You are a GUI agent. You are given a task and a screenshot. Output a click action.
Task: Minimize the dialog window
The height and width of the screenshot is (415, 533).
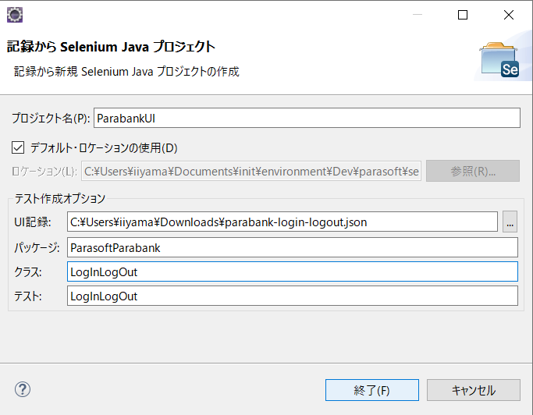pos(418,15)
